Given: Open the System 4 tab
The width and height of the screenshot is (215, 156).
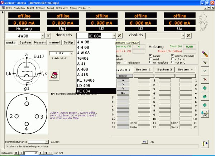Looking at the screenshot, I should click(185, 70).
